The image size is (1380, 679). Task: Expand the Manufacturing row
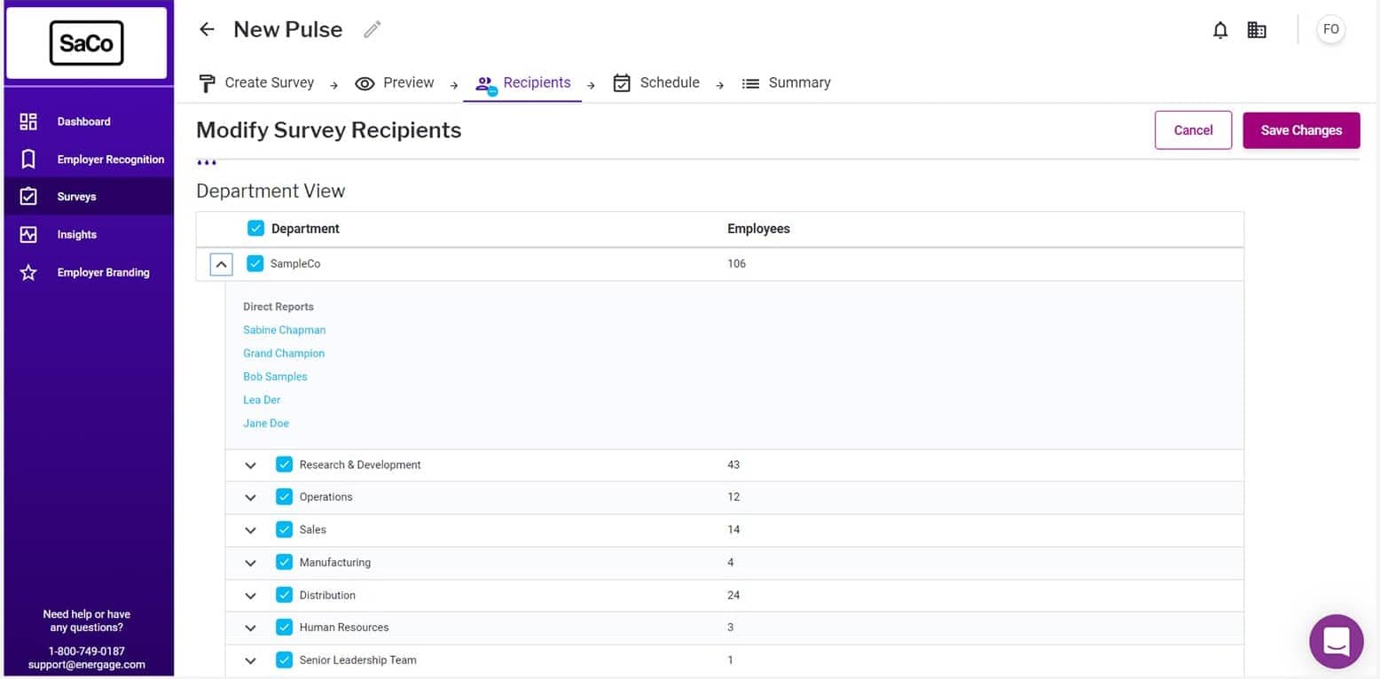tap(250, 563)
